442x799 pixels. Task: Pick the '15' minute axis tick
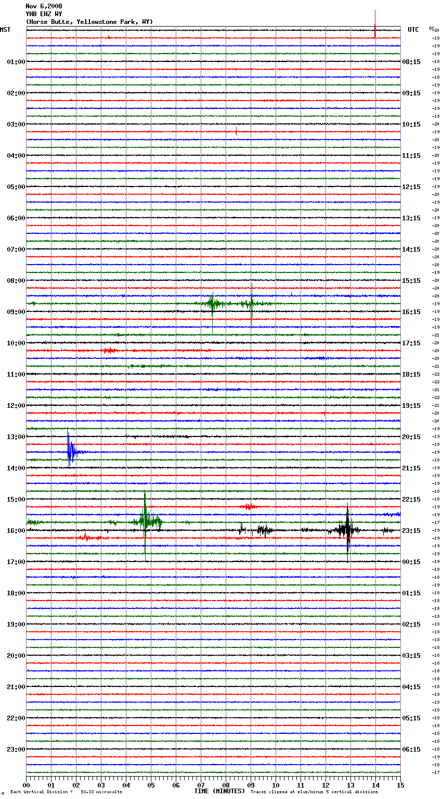click(x=400, y=785)
